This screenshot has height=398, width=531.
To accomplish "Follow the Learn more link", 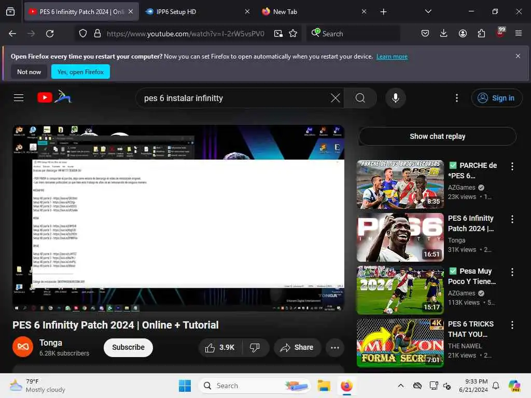I will coord(392,56).
